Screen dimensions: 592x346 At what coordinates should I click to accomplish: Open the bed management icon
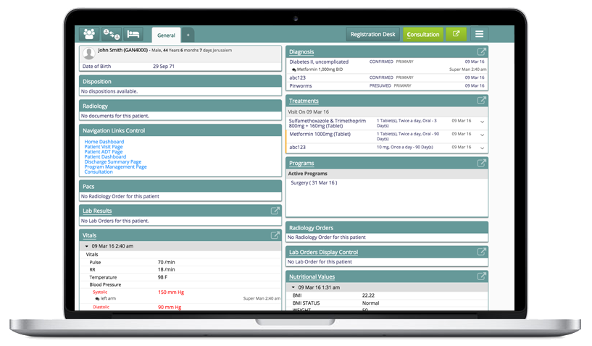pos(133,34)
